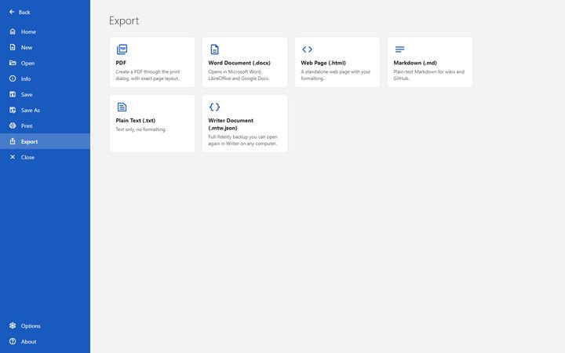Click the Plain Text document icon
Image resolution: width=565 pixels, height=353 pixels.
pos(122,107)
